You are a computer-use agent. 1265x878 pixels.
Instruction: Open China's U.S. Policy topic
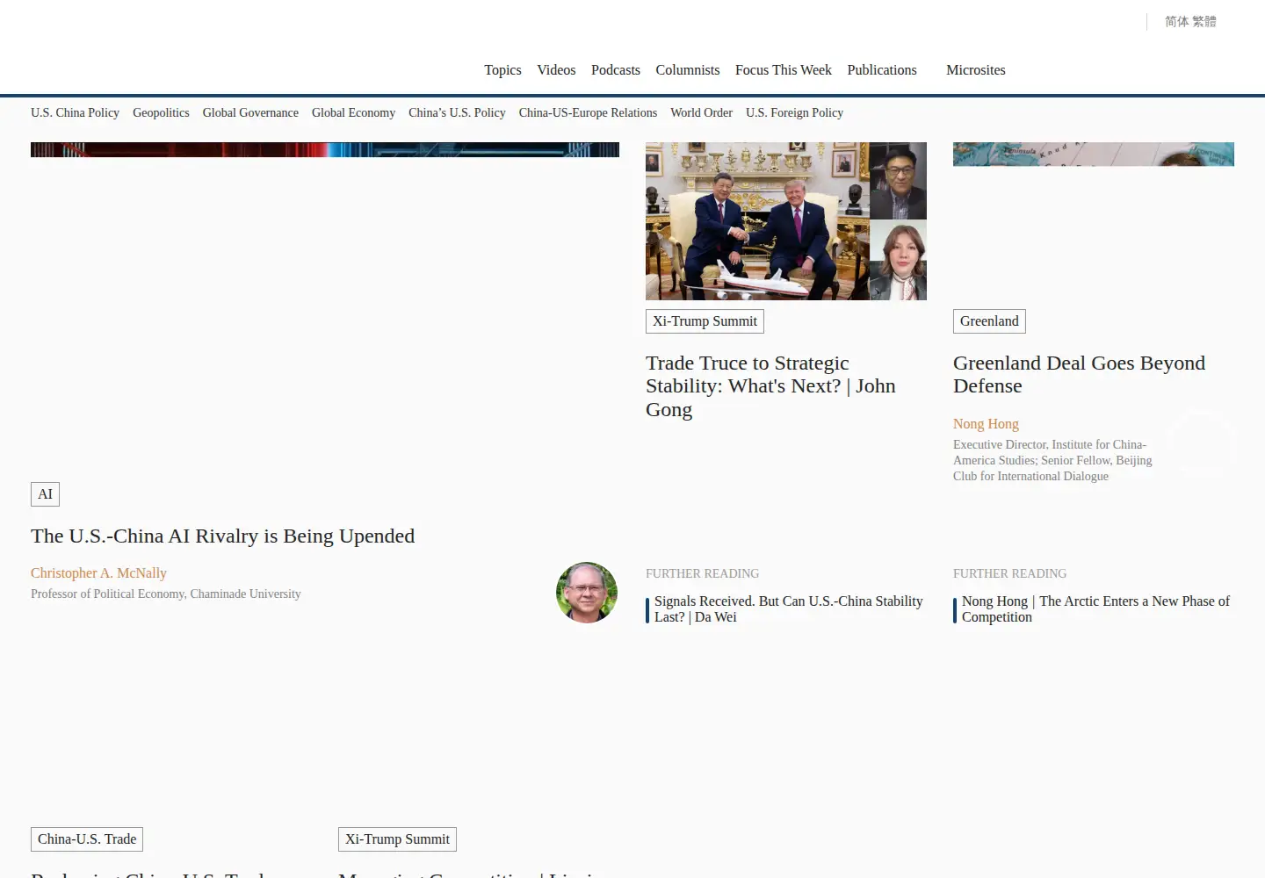click(457, 113)
